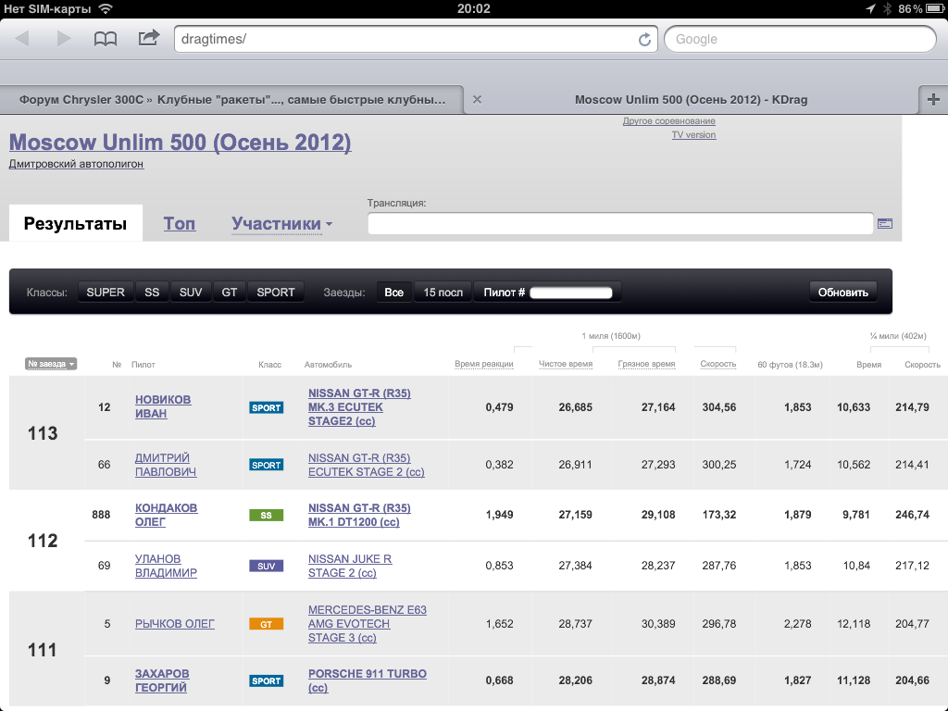Sort by 'Время реакции' column
Viewport: 948px width, 711px height.
(483, 364)
